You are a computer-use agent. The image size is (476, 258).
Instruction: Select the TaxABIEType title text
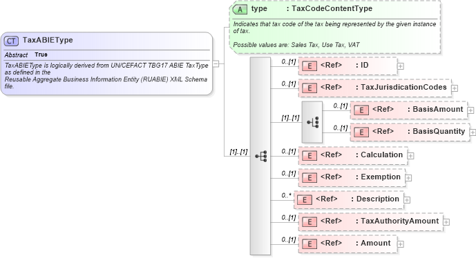coord(48,40)
